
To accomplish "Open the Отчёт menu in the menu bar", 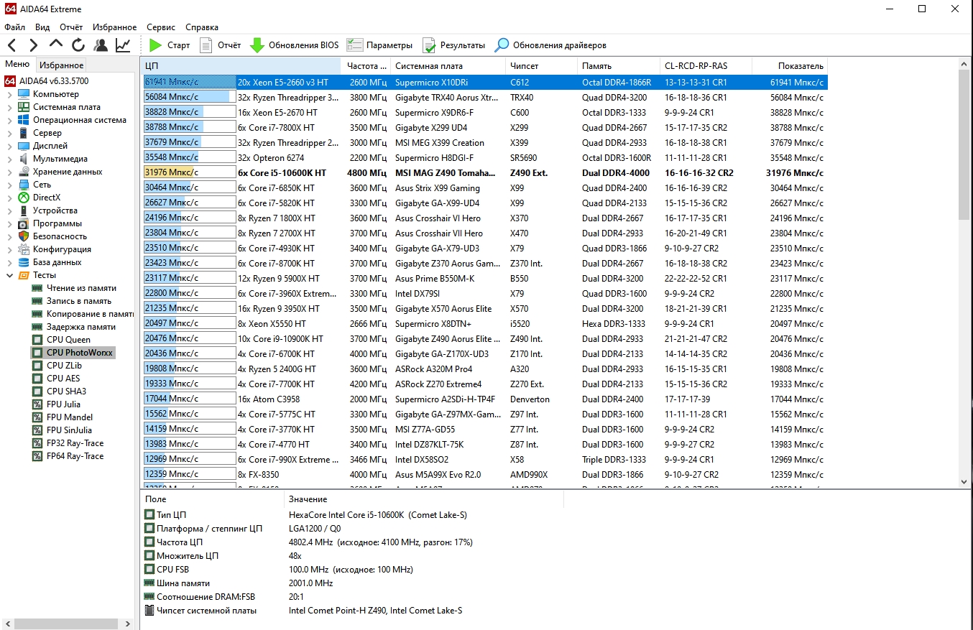I will (x=71, y=27).
